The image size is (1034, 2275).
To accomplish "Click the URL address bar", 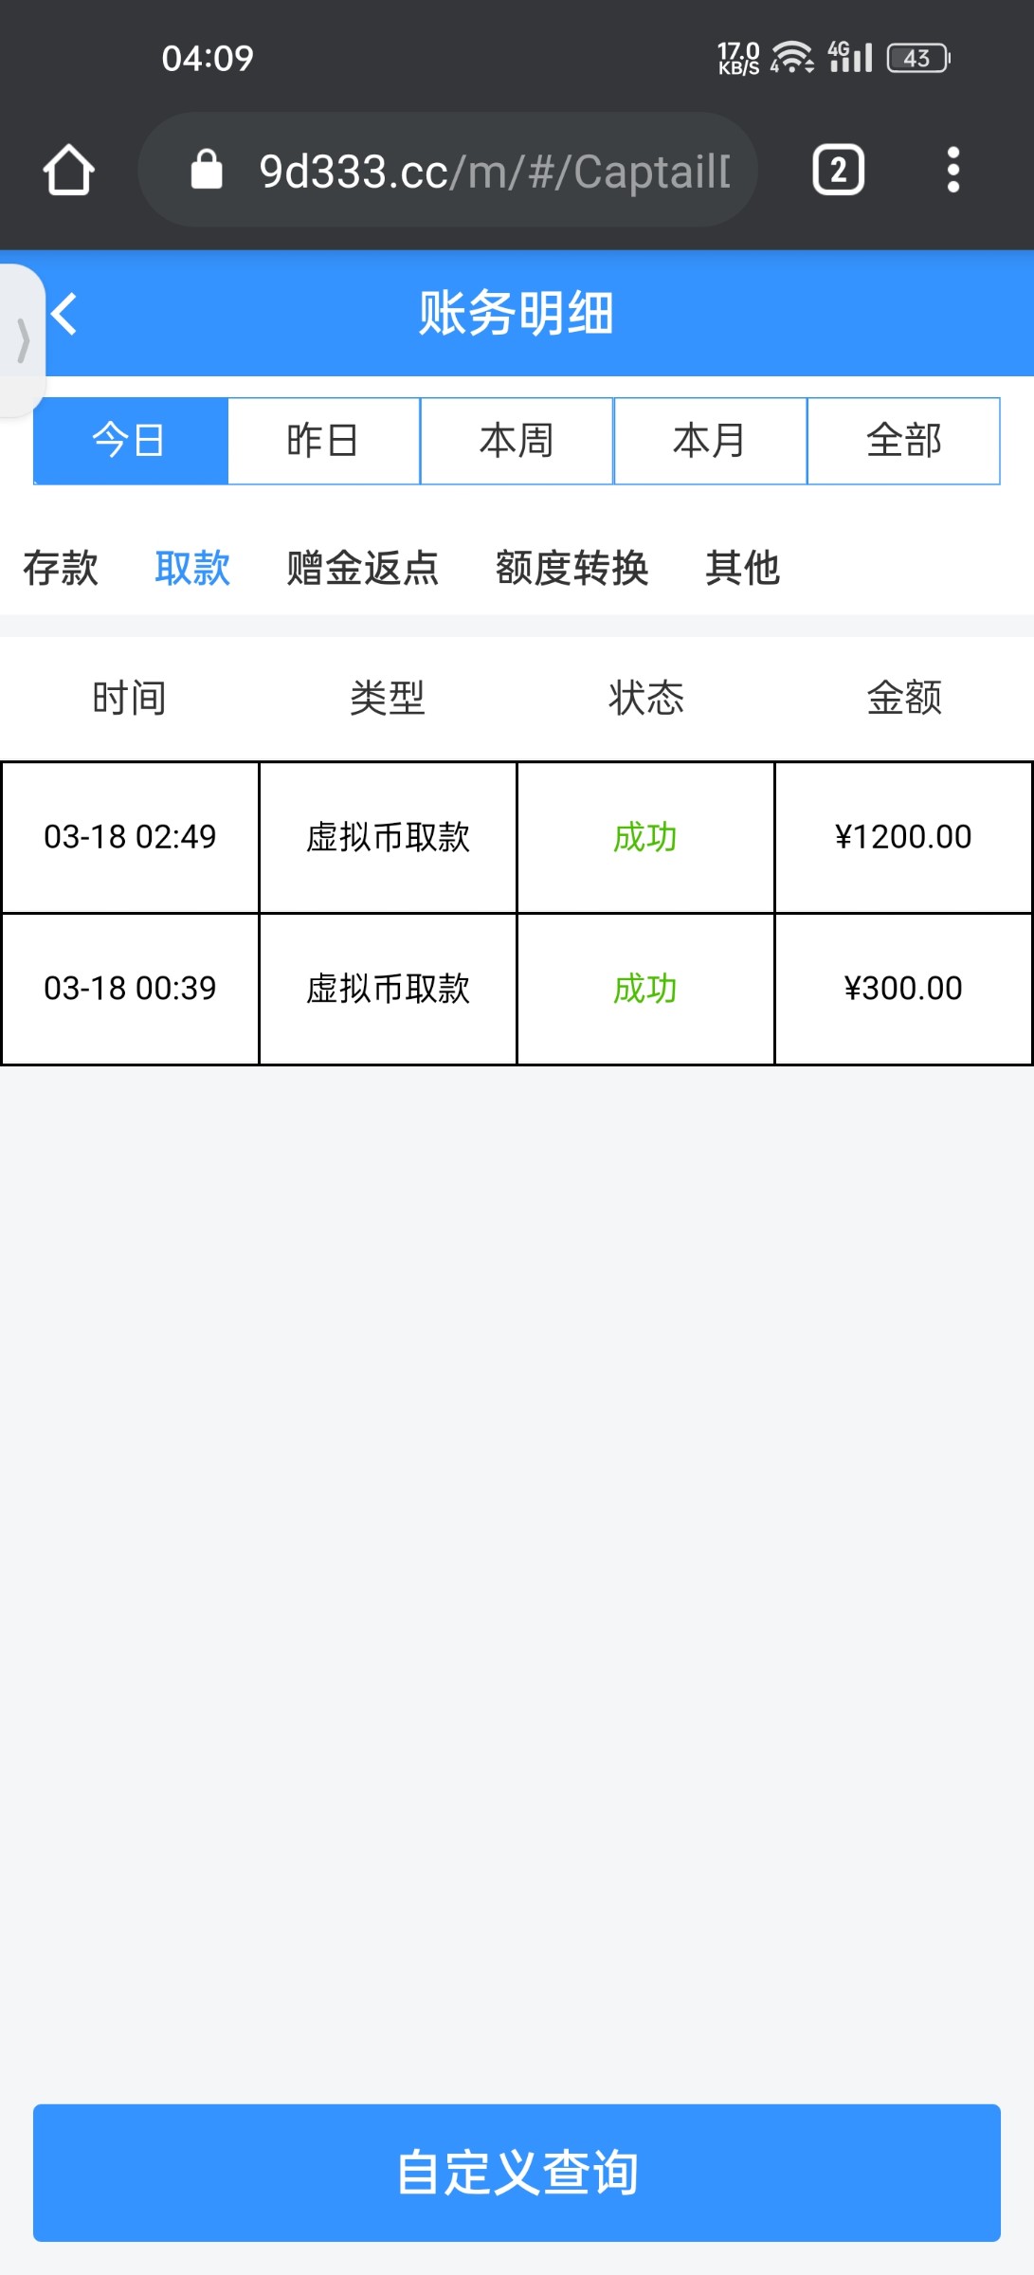I will pyautogui.click(x=493, y=171).
